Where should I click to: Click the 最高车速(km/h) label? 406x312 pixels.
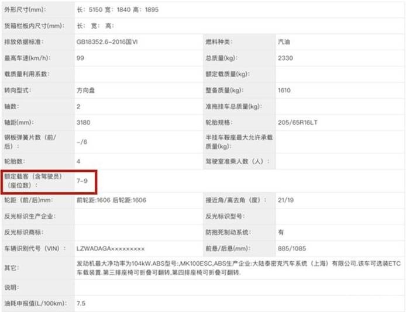[x=27, y=58]
